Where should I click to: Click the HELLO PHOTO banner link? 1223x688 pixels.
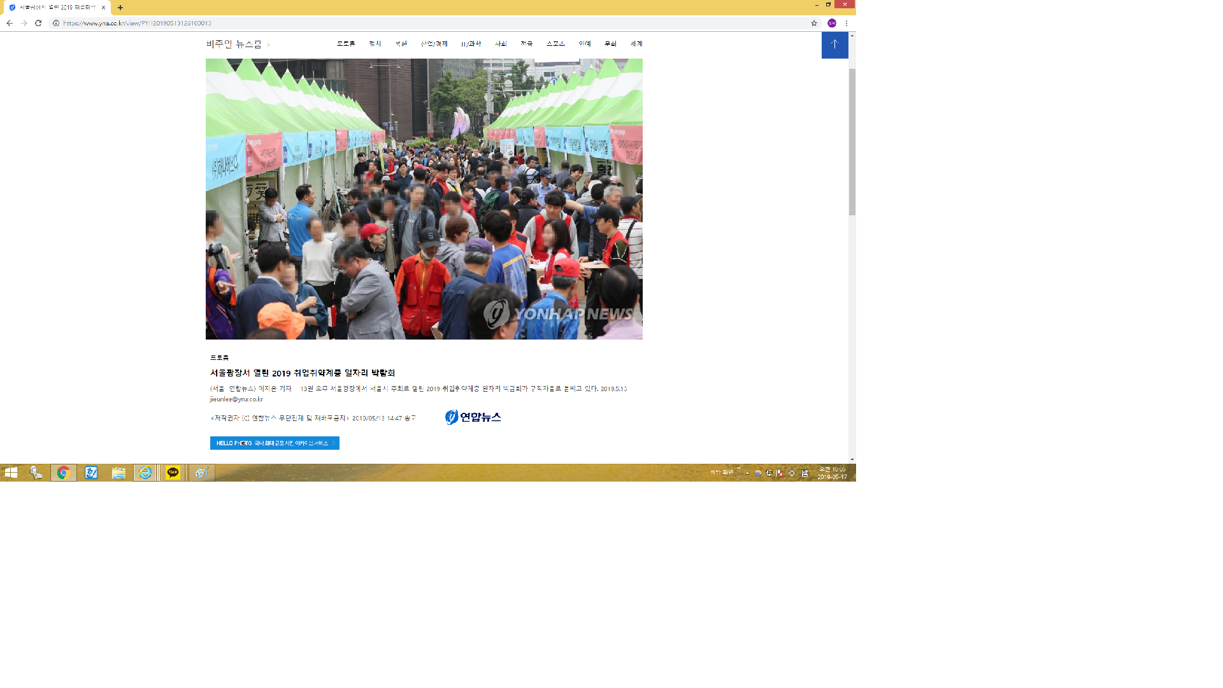(275, 443)
